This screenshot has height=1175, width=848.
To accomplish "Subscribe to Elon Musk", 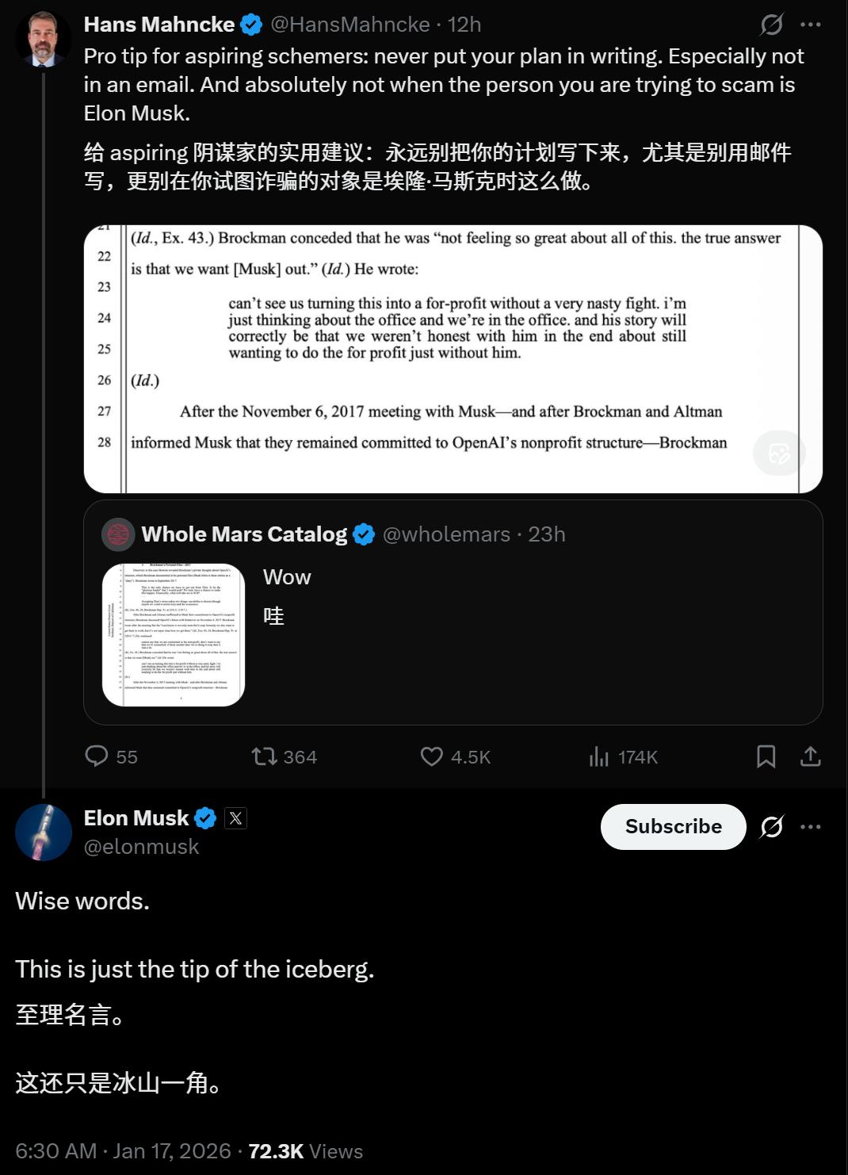I will [673, 826].
